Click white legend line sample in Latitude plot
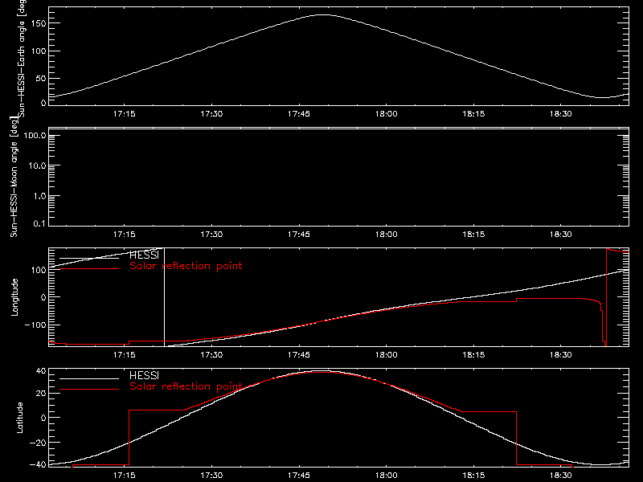Viewport: 643px width, 482px height. 89,378
